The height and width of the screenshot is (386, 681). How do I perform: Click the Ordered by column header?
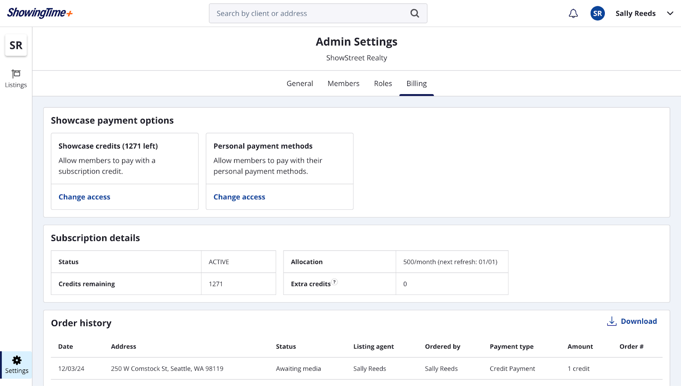point(443,346)
